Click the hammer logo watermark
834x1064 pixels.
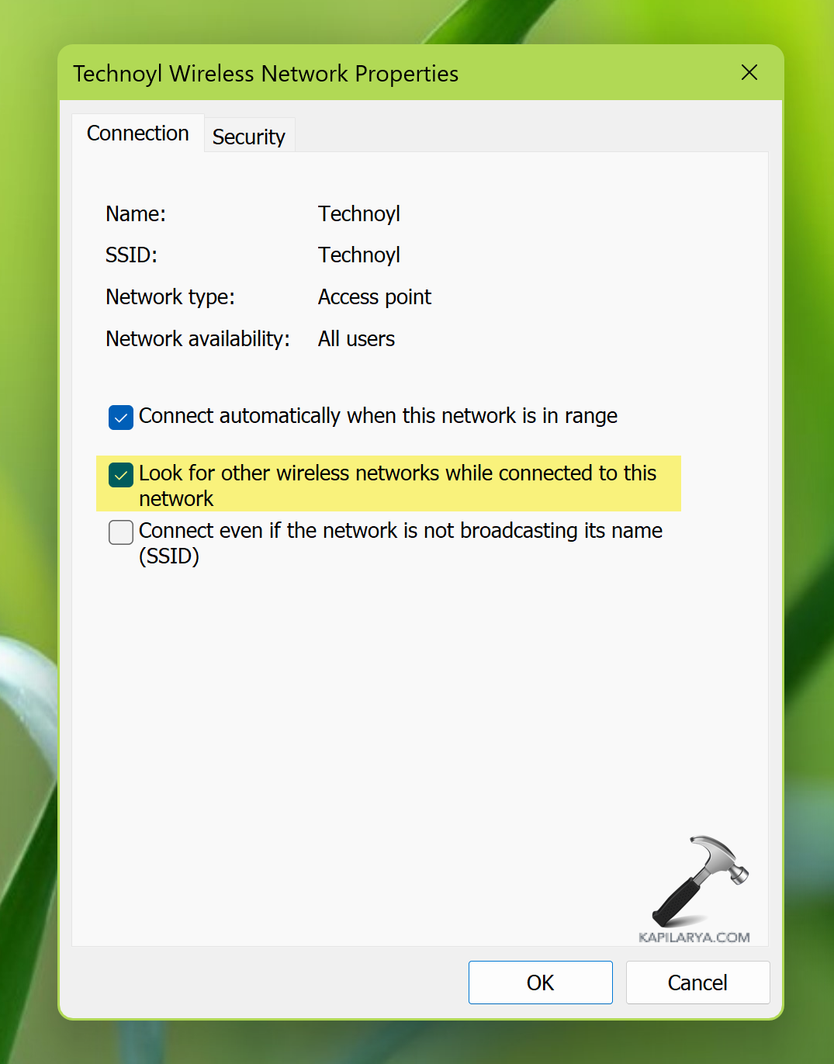tap(700, 882)
